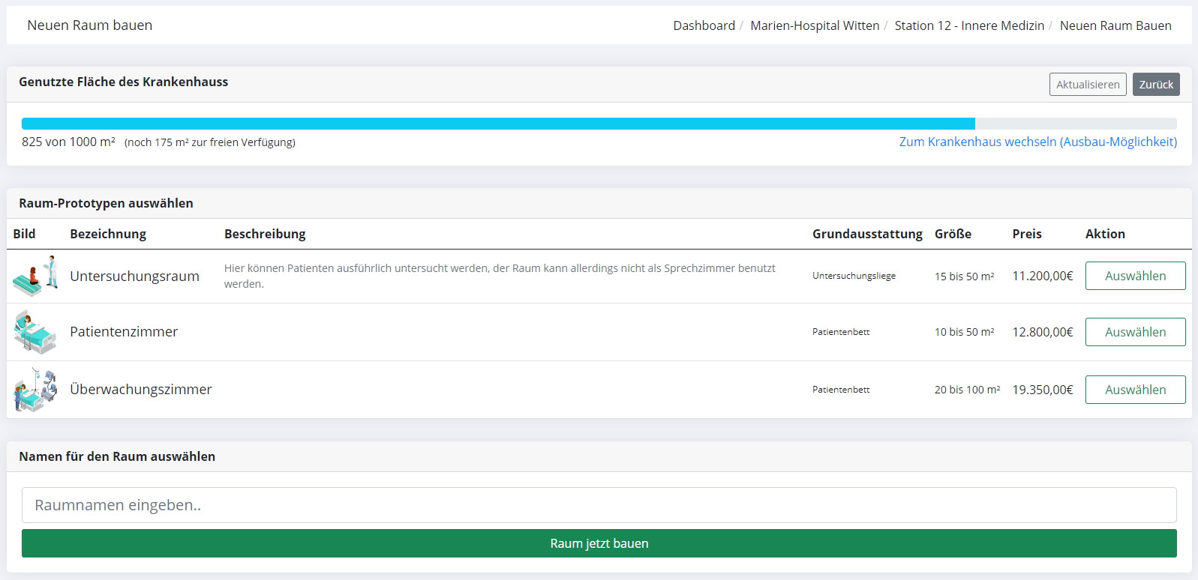Image resolution: width=1198 pixels, height=580 pixels.
Task: Click the Bild column header
Action: 24,234
